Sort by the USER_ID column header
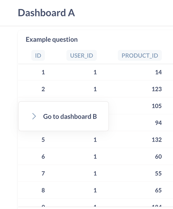This screenshot has width=173, height=209. [81, 55]
